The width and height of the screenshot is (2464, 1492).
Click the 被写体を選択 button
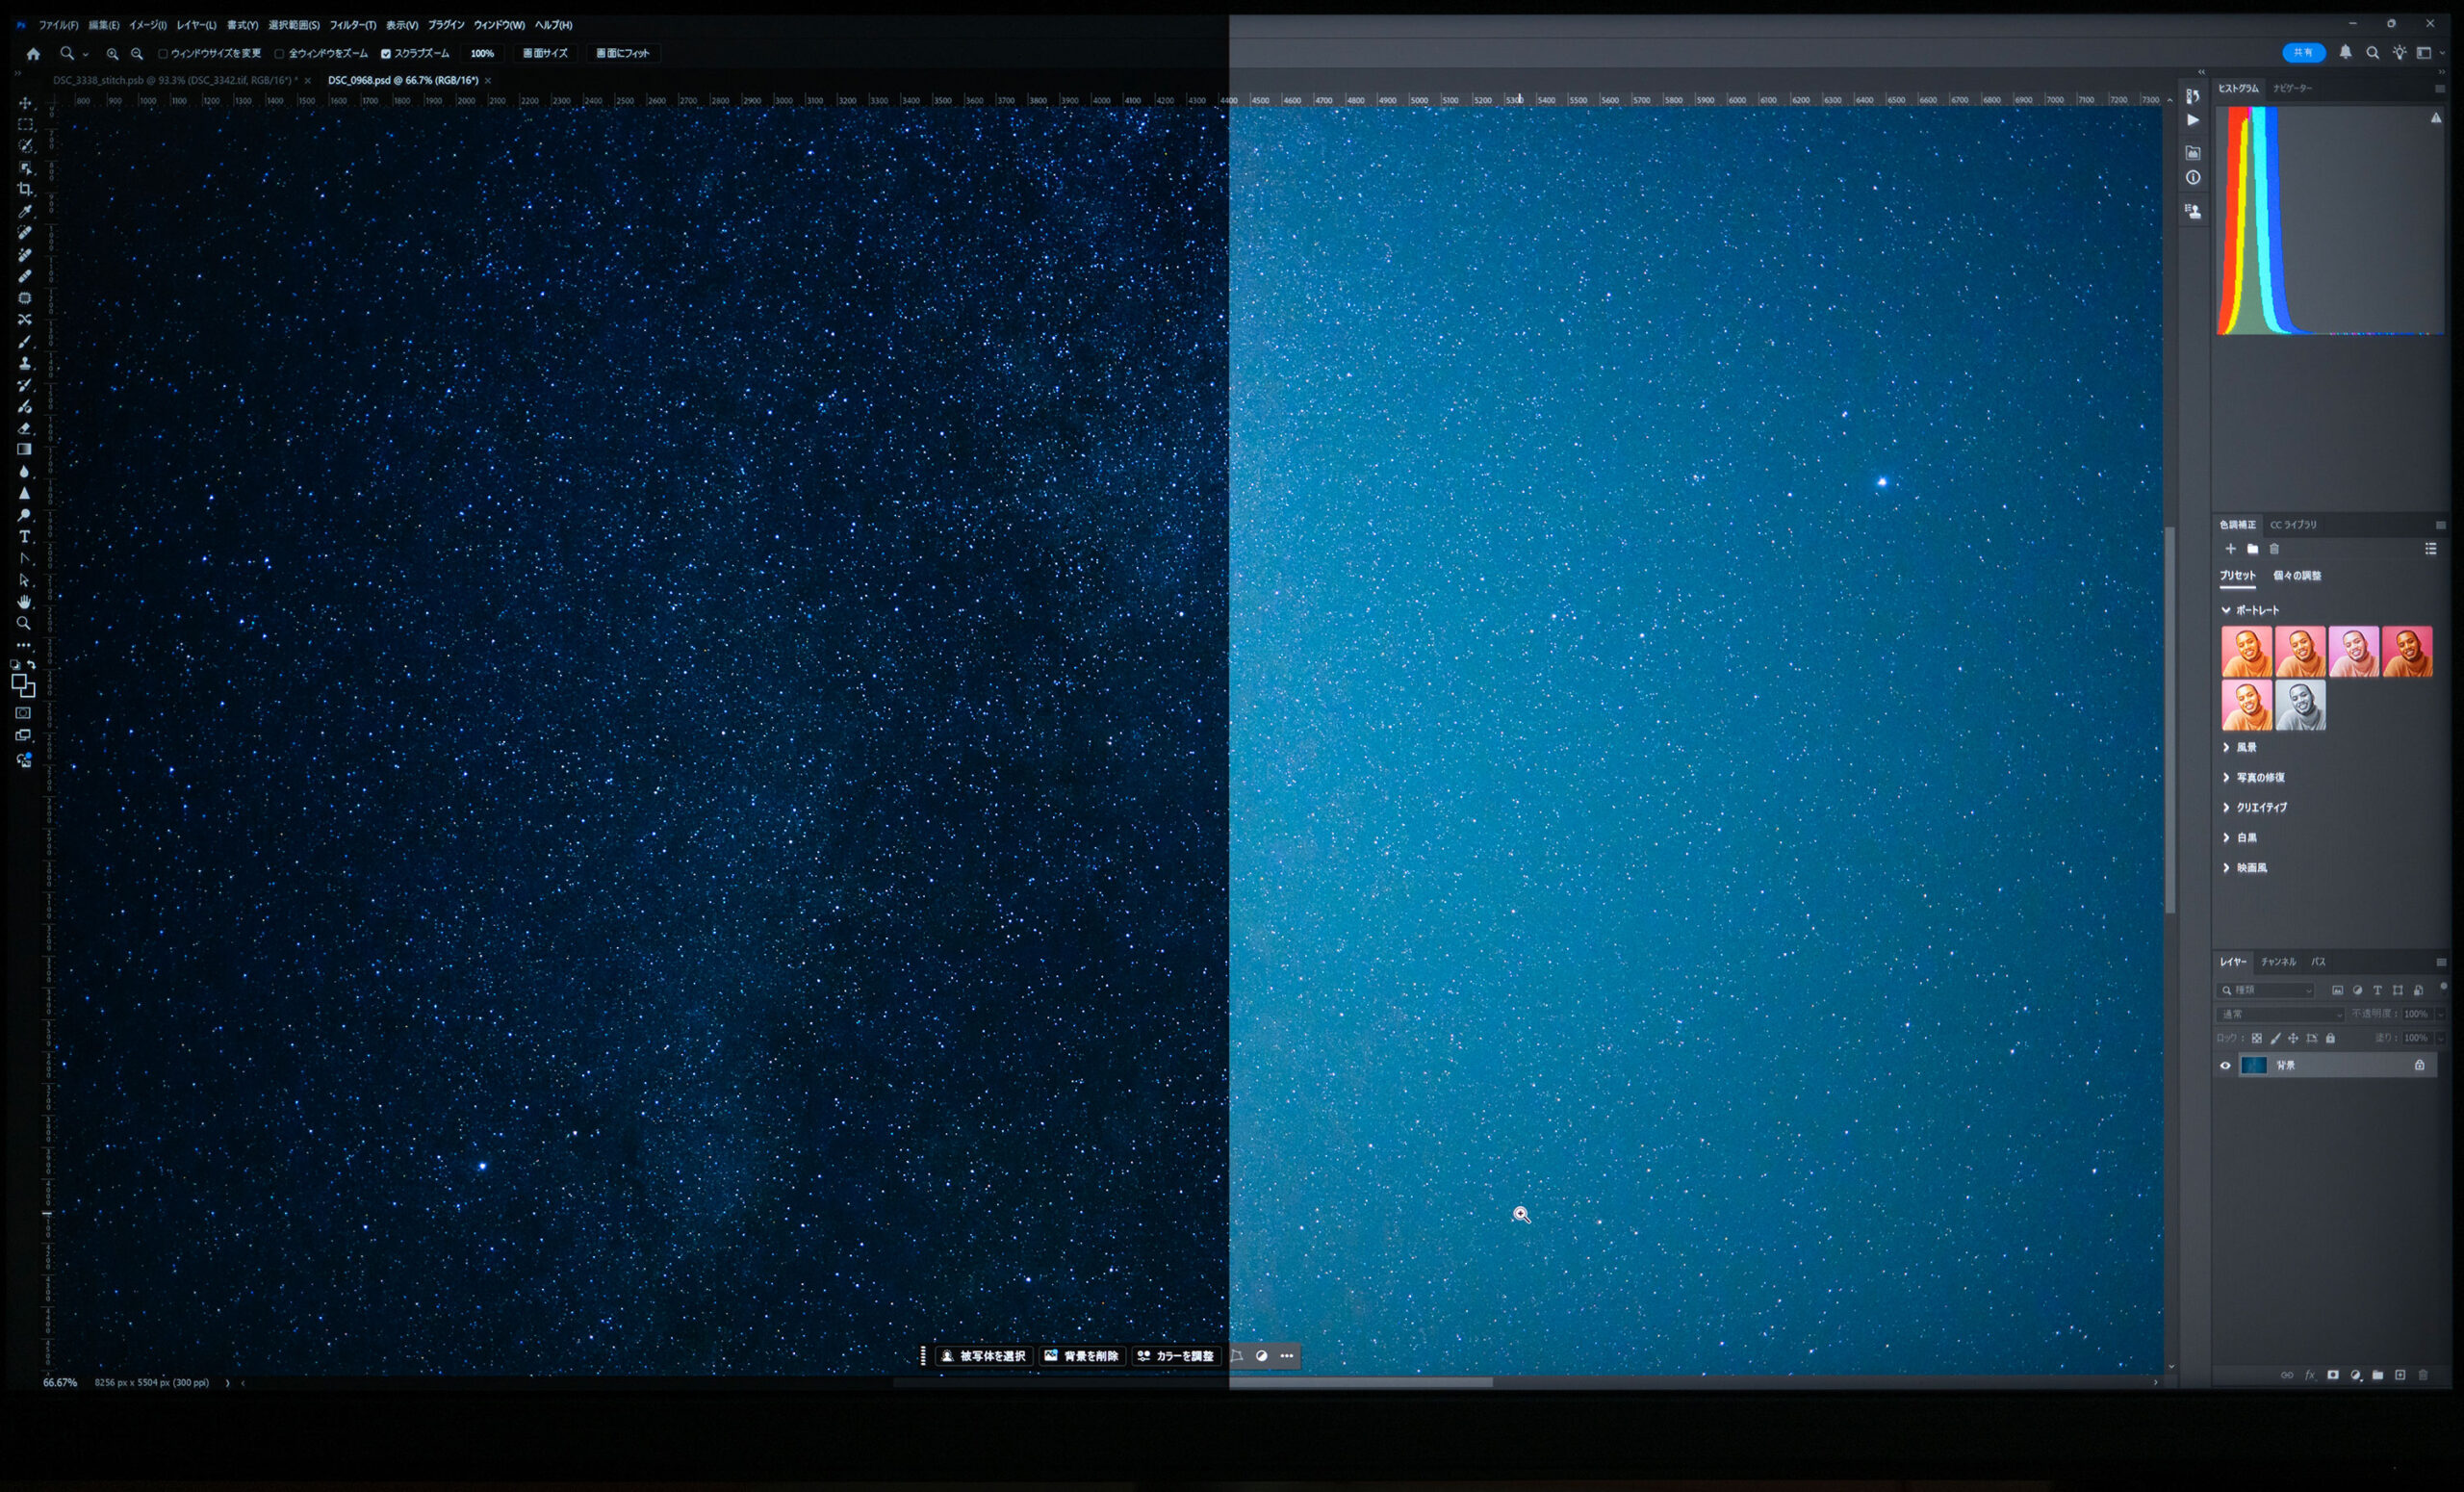(984, 1356)
